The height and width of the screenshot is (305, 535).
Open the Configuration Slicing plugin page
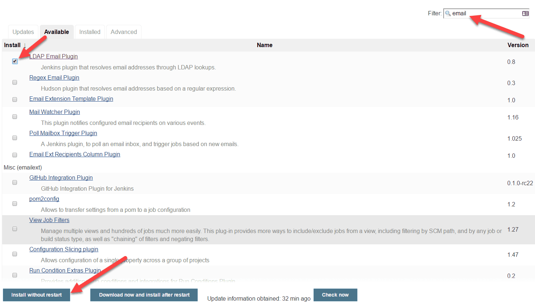coord(63,249)
